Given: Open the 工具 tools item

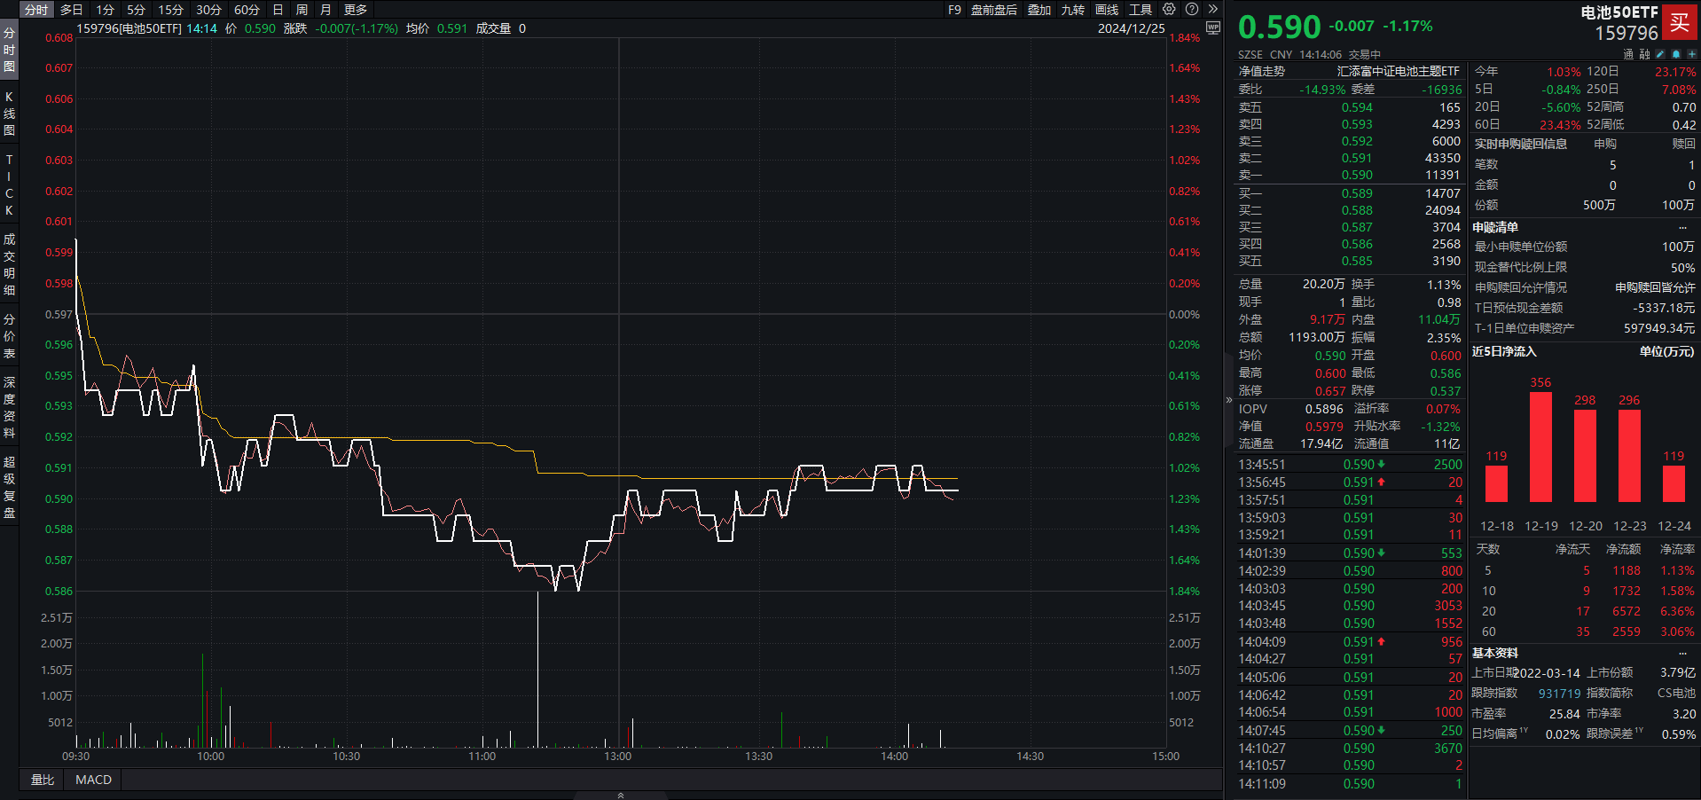Looking at the screenshot, I should point(1142,10).
